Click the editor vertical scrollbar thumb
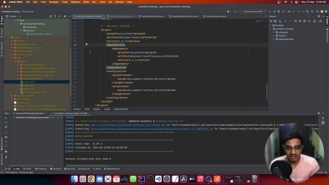Image resolution: width=329 pixels, height=185 pixels. click(267, 92)
